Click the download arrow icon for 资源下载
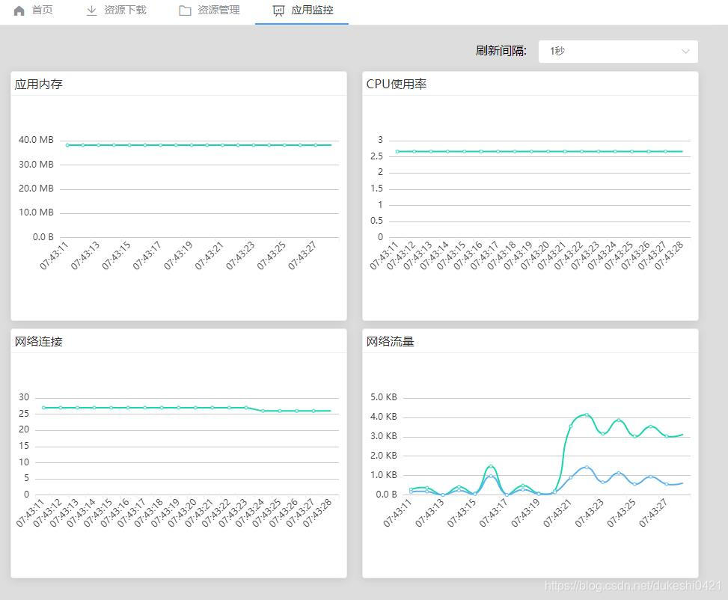Image resolution: width=728 pixels, height=600 pixels. click(x=91, y=10)
